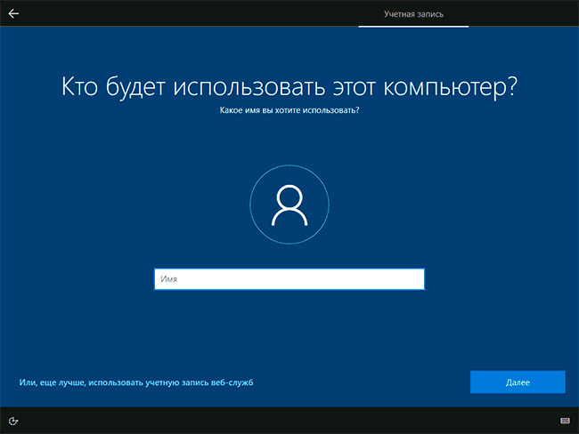Open the link to use a web services account
579x434 pixels.
[136, 382]
